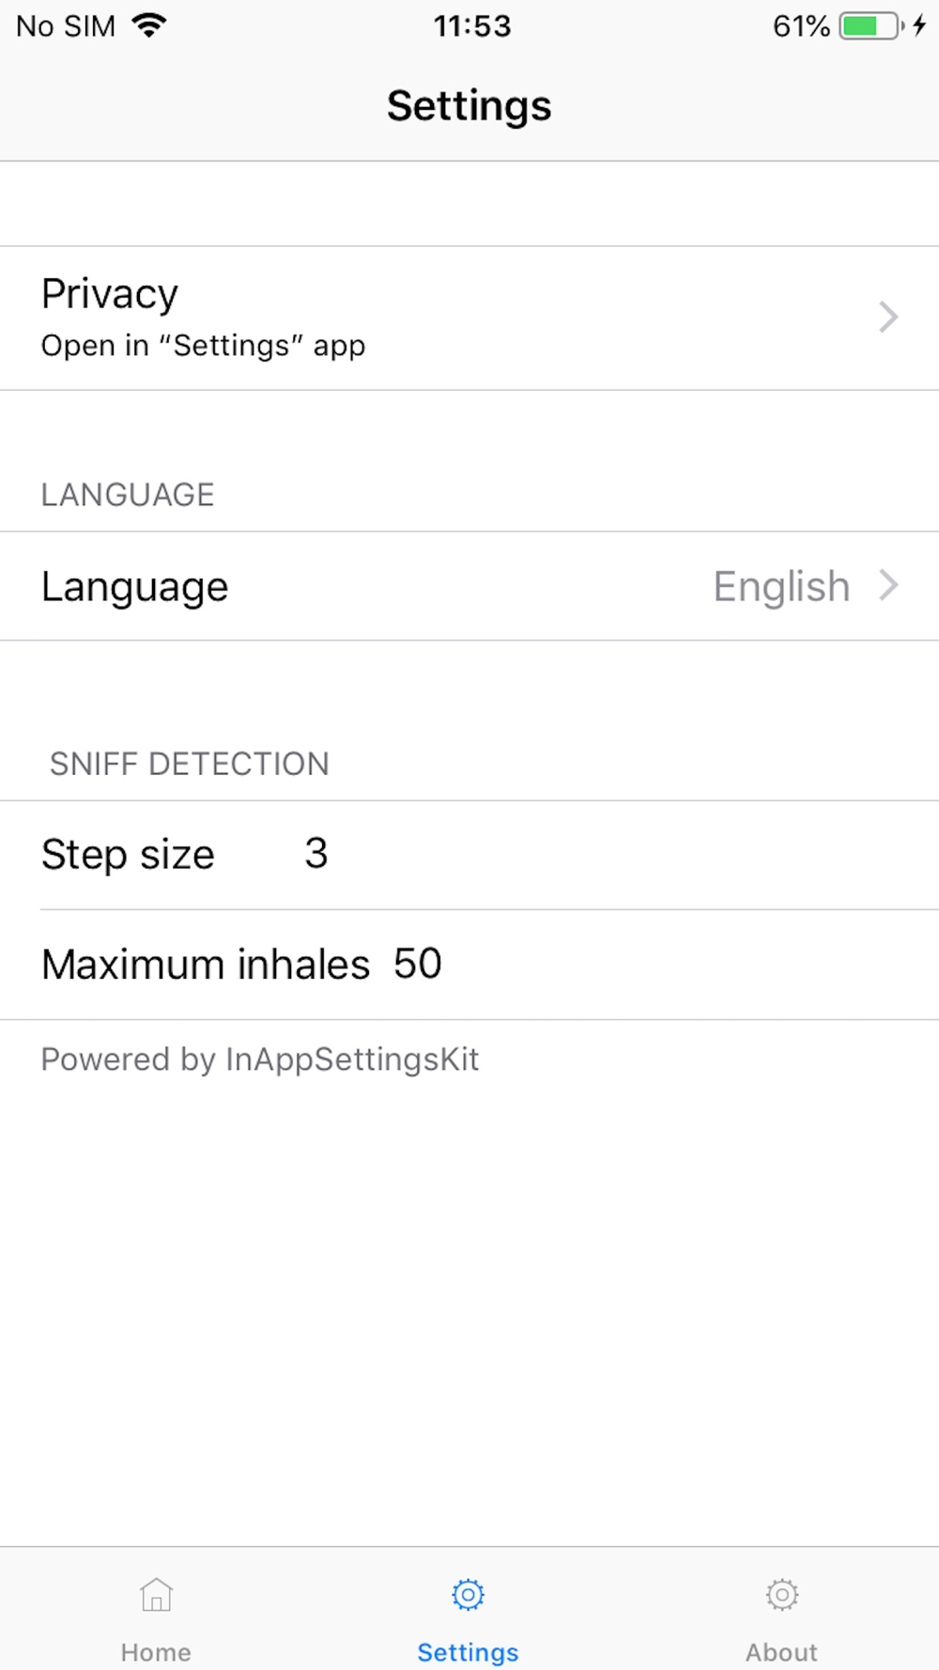Open the Language row label
Viewport: 939px width, 1670px height.
135,587
